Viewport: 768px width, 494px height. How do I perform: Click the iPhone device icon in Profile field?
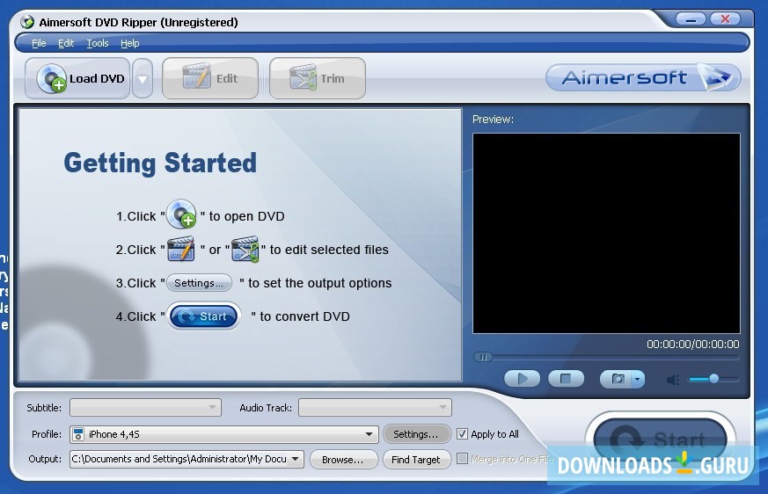click(x=78, y=434)
